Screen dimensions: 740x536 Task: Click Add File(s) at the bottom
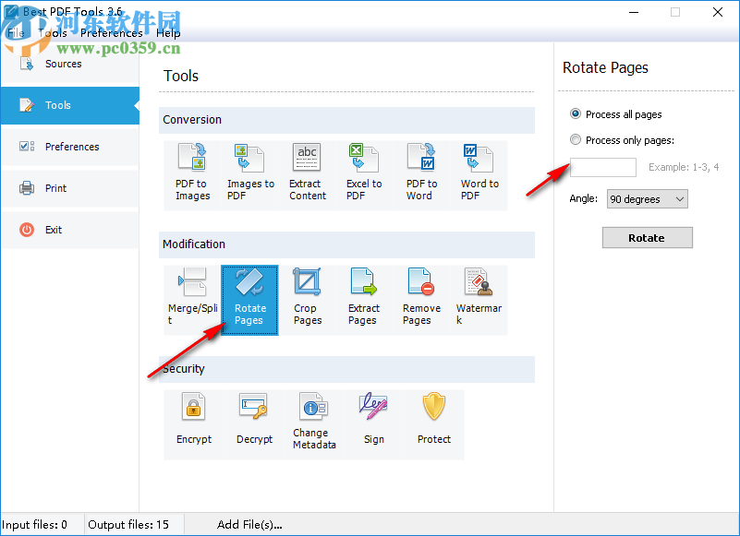249,524
